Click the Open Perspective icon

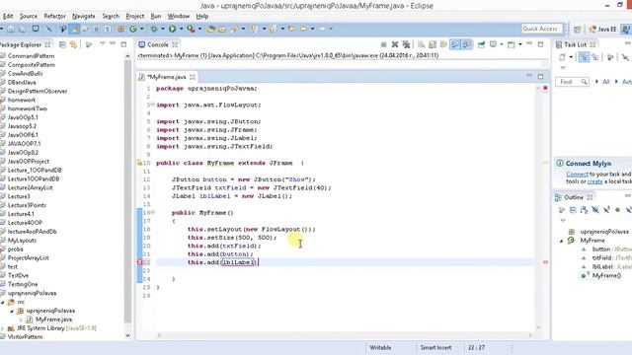click(x=577, y=29)
